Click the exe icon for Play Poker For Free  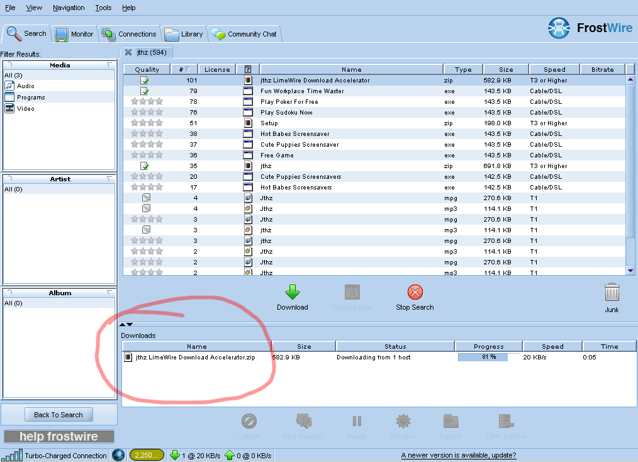tap(248, 102)
